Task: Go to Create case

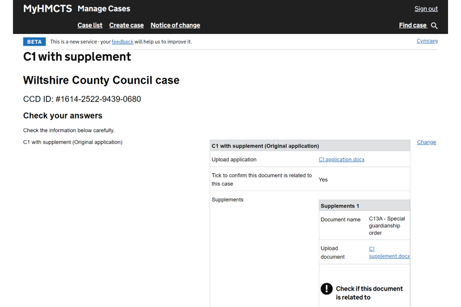Action: click(x=126, y=25)
